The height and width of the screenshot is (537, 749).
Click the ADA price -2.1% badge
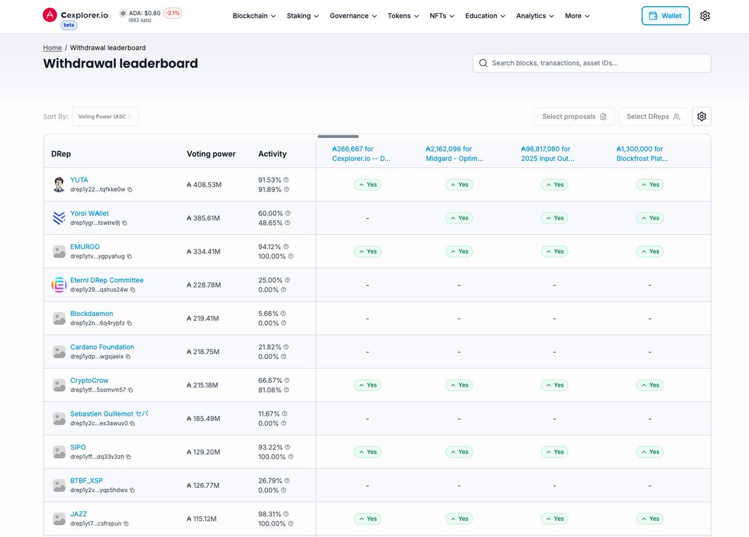(172, 12)
